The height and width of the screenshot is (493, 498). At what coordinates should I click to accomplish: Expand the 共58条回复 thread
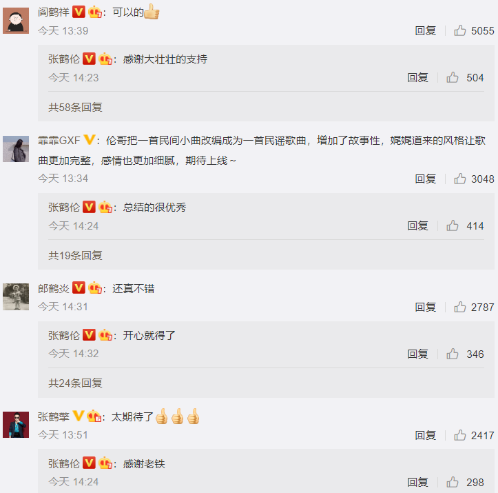click(x=75, y=107)
